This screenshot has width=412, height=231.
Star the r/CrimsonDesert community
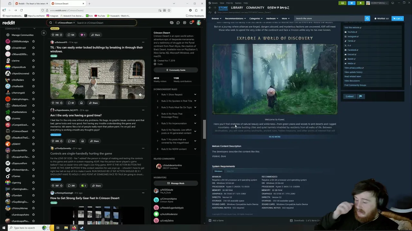[x=33, y=131]
